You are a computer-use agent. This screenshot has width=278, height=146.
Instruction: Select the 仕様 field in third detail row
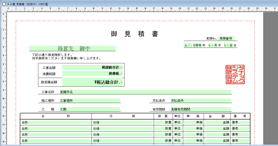click(x=123, y=135)
